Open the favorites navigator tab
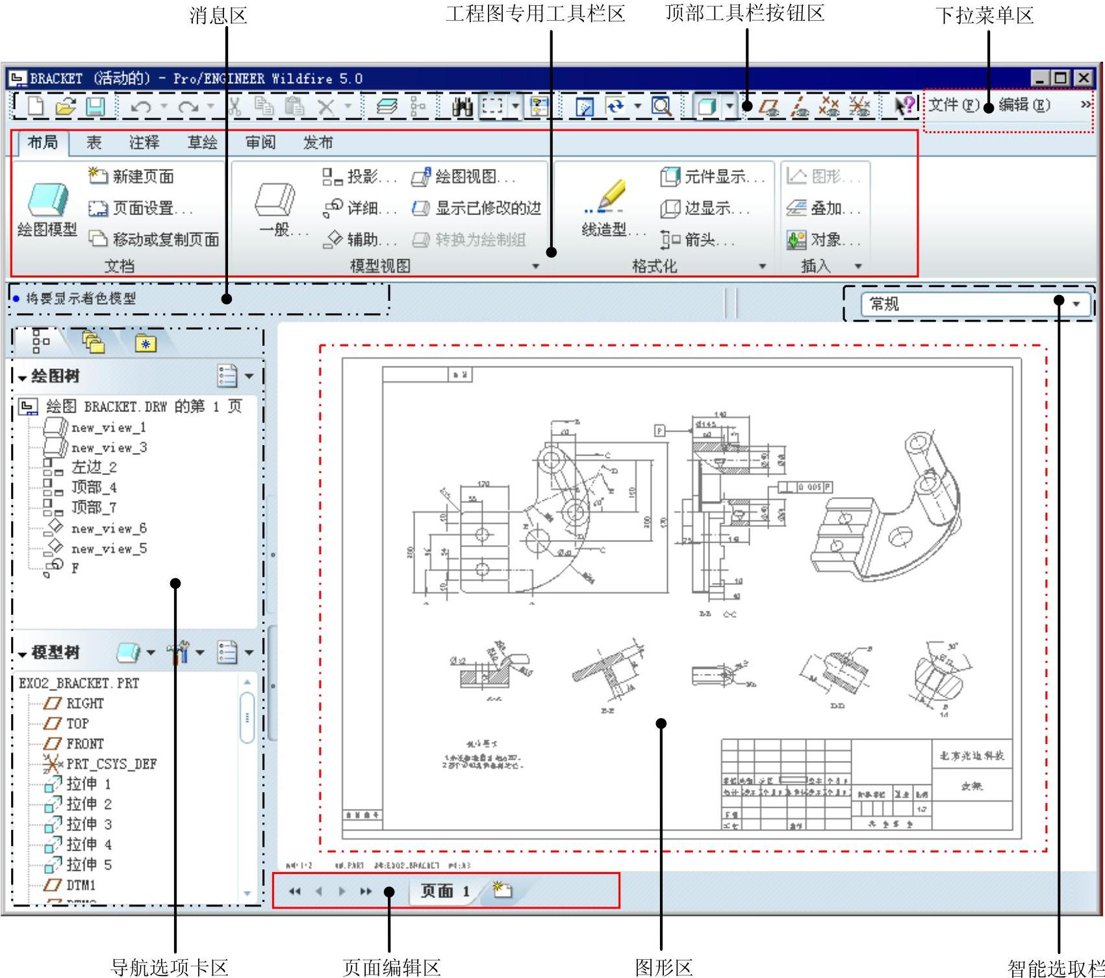 pos(146,343)
